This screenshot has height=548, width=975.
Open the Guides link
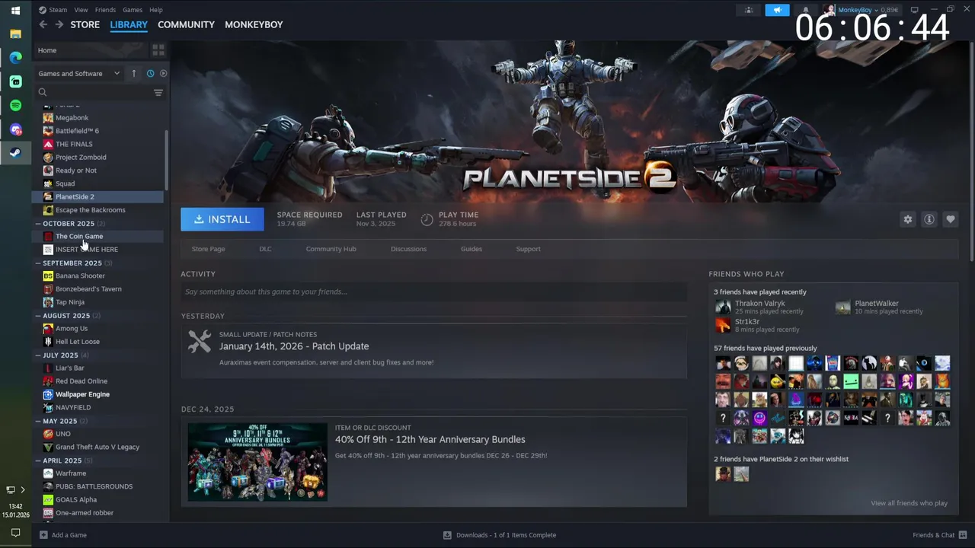click(x=472, y=249)
